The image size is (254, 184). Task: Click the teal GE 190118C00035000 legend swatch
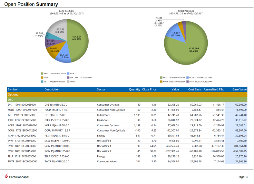pos(42,81)
